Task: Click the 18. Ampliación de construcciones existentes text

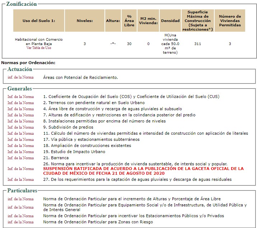Action: click(87, 146)
